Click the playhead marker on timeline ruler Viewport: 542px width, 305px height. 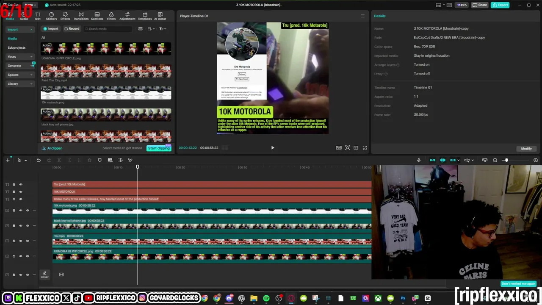[138, 167]
